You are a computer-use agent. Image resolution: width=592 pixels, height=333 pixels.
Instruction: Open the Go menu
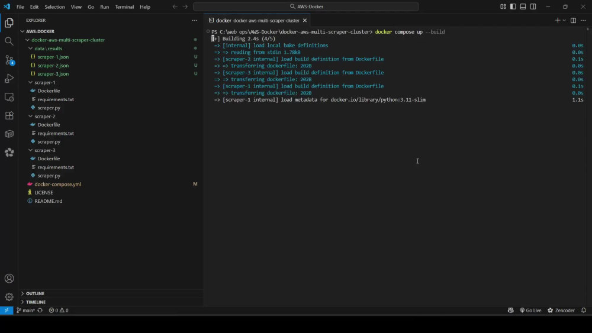coord(91,7)
